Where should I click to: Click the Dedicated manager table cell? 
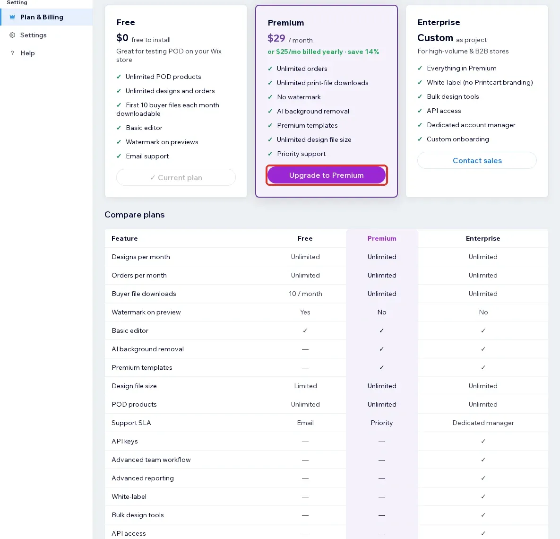pos(483,423)
